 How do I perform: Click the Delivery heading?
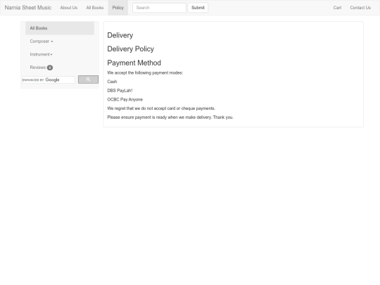click(x=120, y=35)
